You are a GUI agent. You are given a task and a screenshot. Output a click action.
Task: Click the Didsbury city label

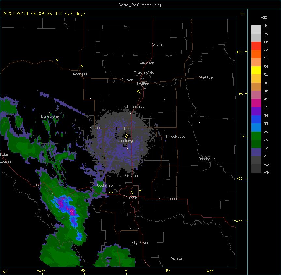point(125,141)
